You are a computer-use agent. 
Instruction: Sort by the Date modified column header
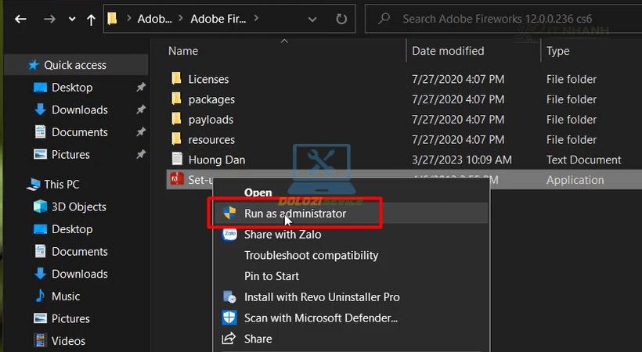coord(448,51)
